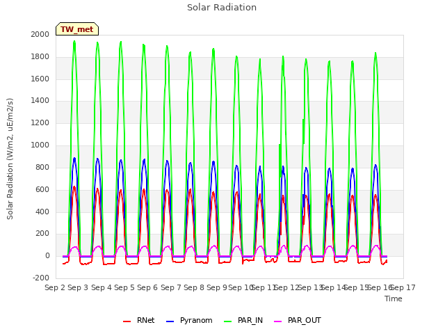
Task: Click the Sep 3 x-axis tick label
Action: (78, 287)
